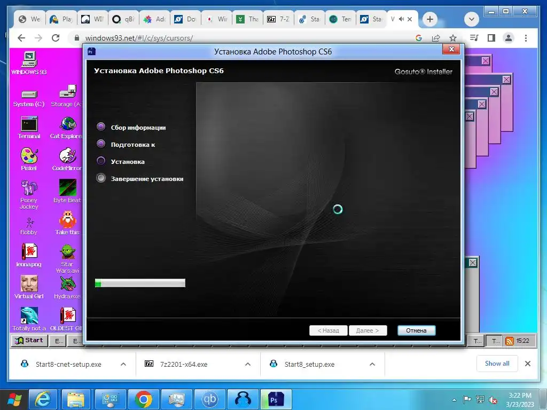
Task: Go back in Chrome
Action: coord(21,38)
